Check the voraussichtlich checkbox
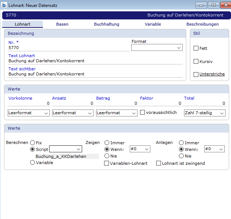The image size is (231, 219). click(143, 113)
